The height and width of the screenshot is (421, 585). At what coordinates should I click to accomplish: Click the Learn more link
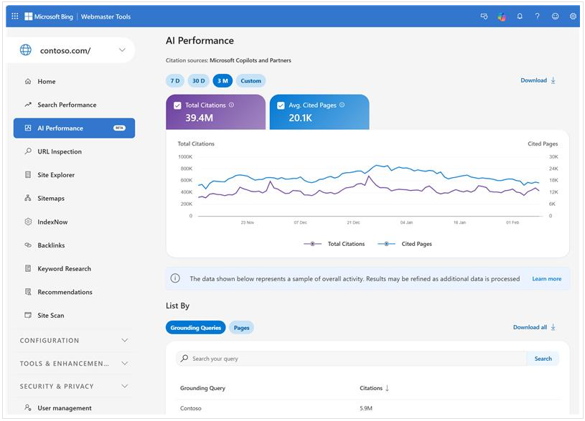tap(546, 279)
